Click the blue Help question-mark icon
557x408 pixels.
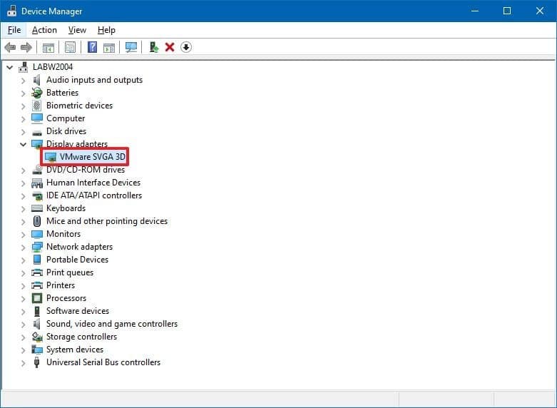click(92, 47)
